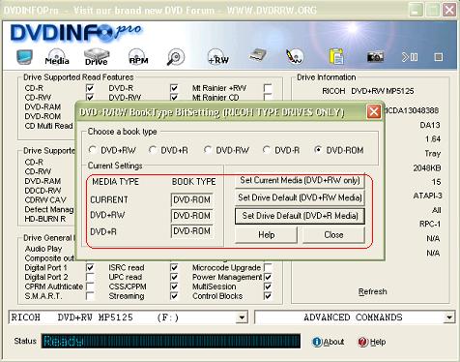The height and width of the screenshot is (362, 460).
Task: Click Set Current Media (DVD+RW only)
Action: coord(300,180)
